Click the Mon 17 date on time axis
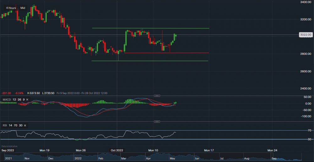Screen dimensions: 314x162 209,150
